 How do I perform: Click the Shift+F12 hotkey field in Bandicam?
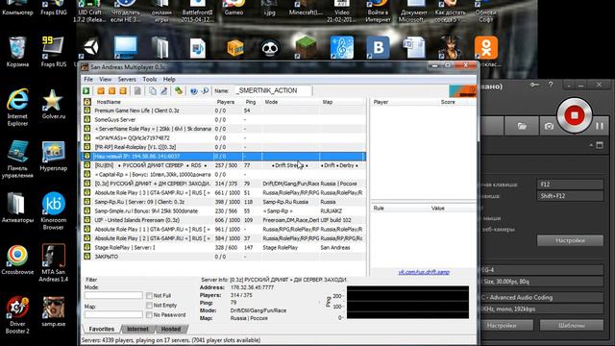(x=570, y=196)
